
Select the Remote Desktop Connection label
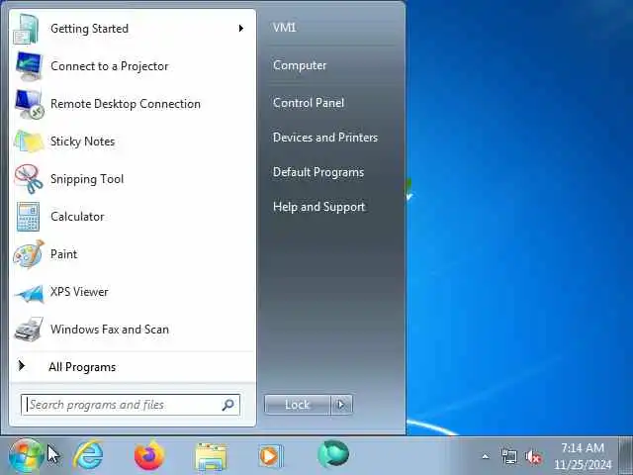coord(126,104)
